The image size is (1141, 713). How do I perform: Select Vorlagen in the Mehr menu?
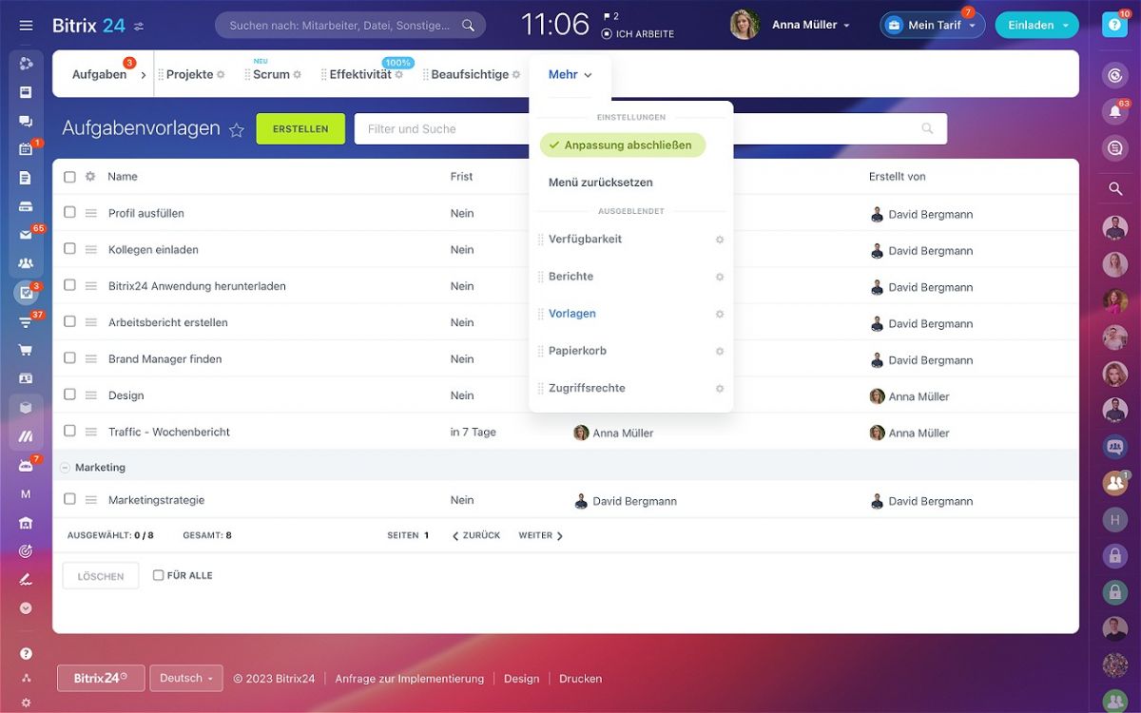click(572, 314)
